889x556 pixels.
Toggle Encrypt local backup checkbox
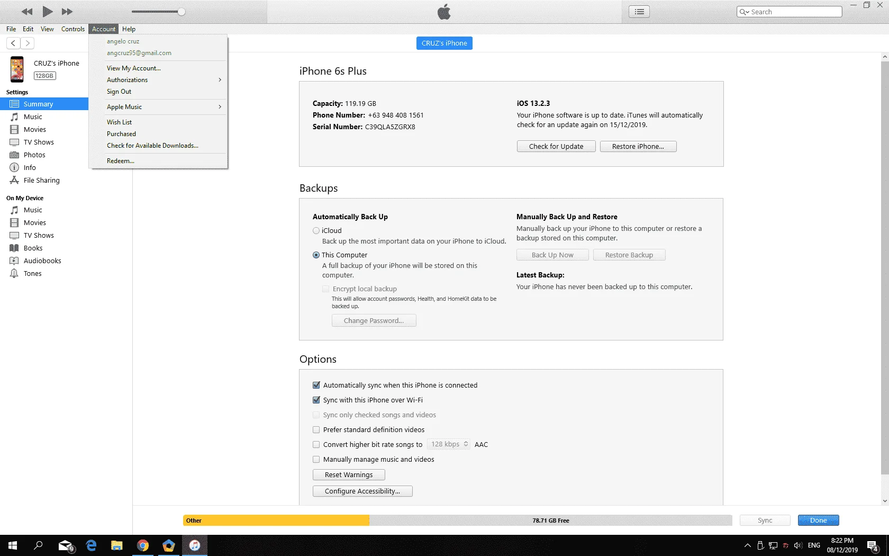pyautogui.click(x=325, y=289)
